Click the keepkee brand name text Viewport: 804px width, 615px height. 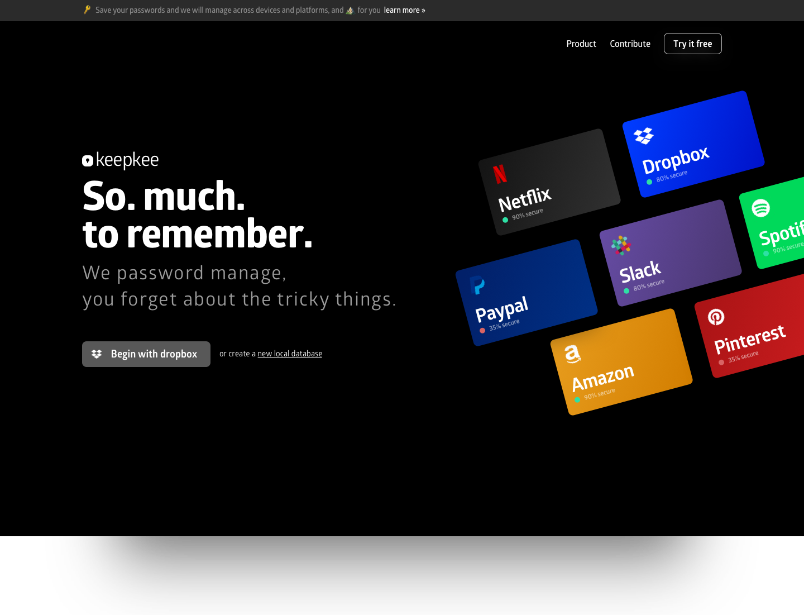coord(127,160)
